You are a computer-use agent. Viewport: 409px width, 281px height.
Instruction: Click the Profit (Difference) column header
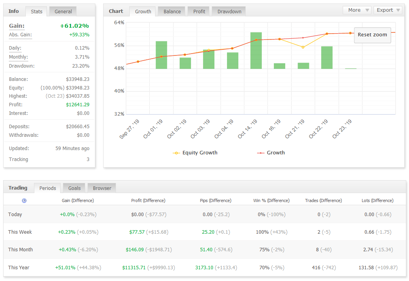click(x=148, y=200)
